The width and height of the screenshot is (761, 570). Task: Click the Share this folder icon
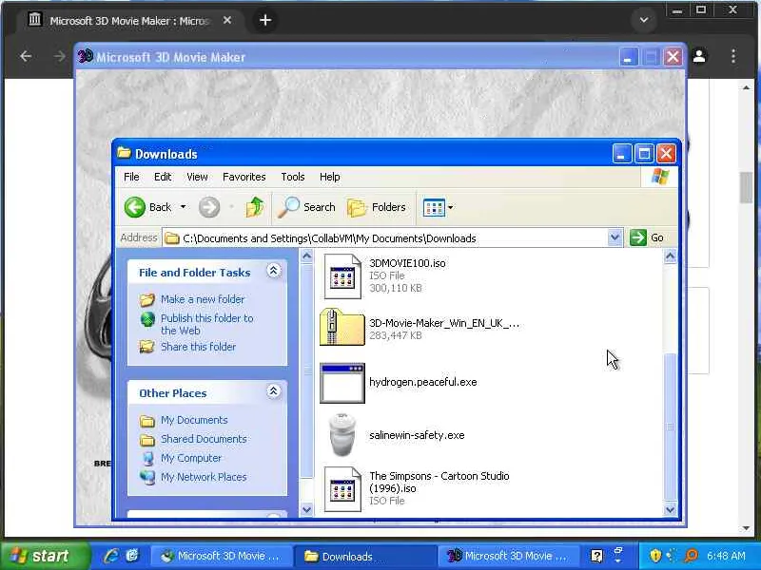[x=147, y=347]
